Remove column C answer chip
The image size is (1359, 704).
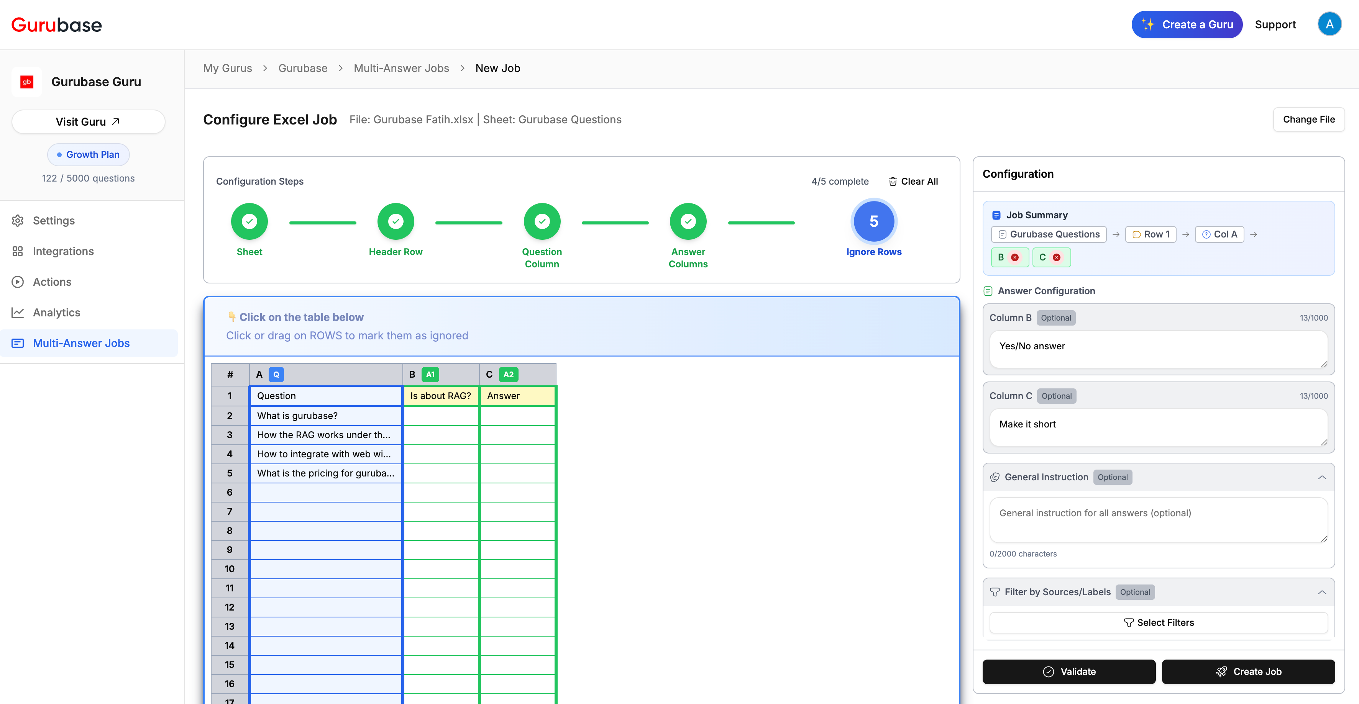click(1056, 257)
